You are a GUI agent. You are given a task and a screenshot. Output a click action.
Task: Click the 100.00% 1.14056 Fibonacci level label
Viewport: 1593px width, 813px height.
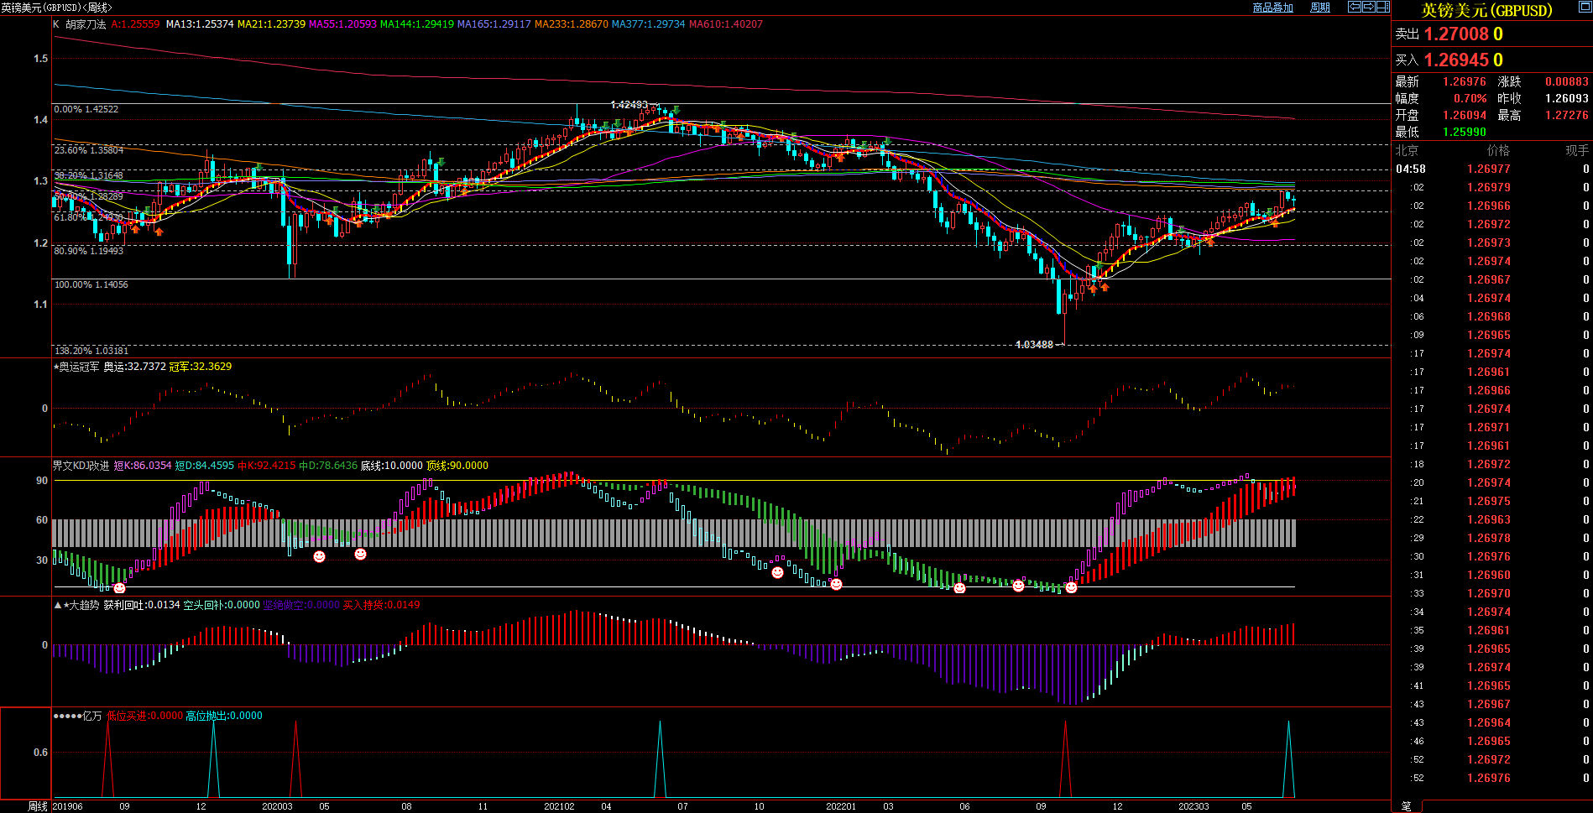coord(91,285)
